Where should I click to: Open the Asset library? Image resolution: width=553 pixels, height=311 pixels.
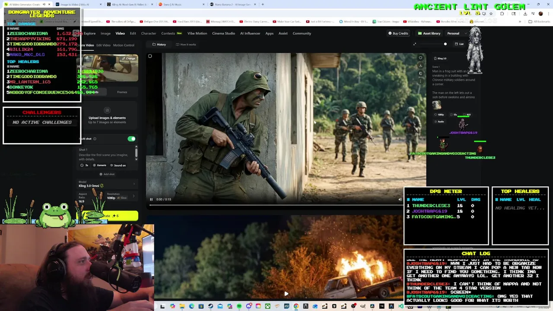[429, 33]
